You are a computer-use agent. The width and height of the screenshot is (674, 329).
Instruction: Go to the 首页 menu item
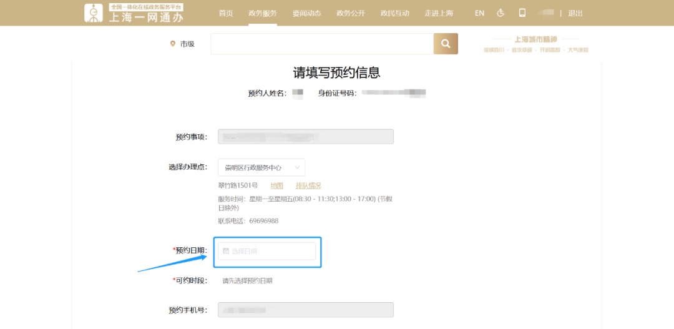click(x=226, y=13)
